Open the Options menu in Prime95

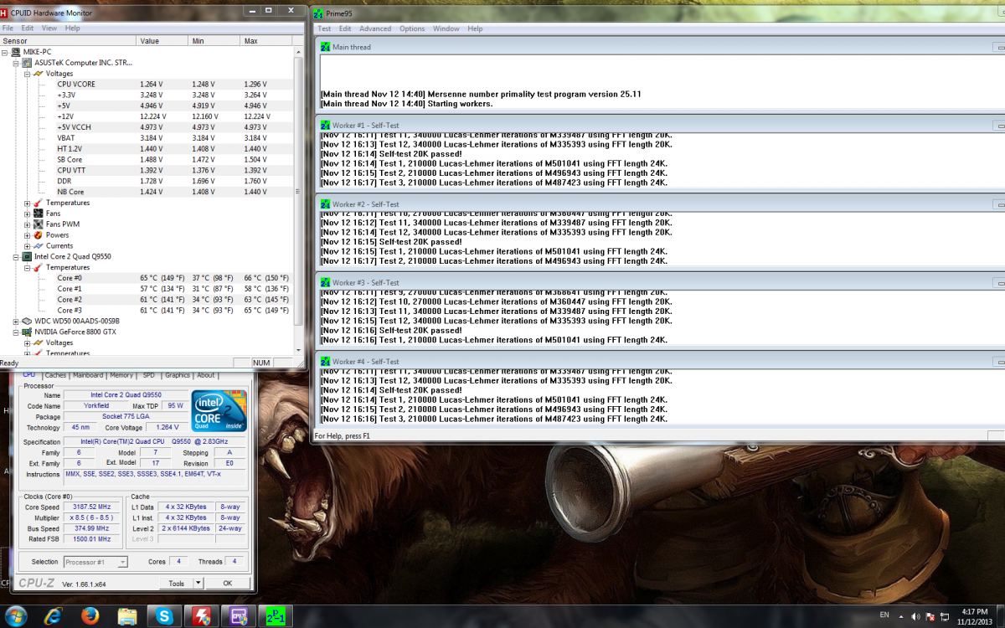click(412, 28)
